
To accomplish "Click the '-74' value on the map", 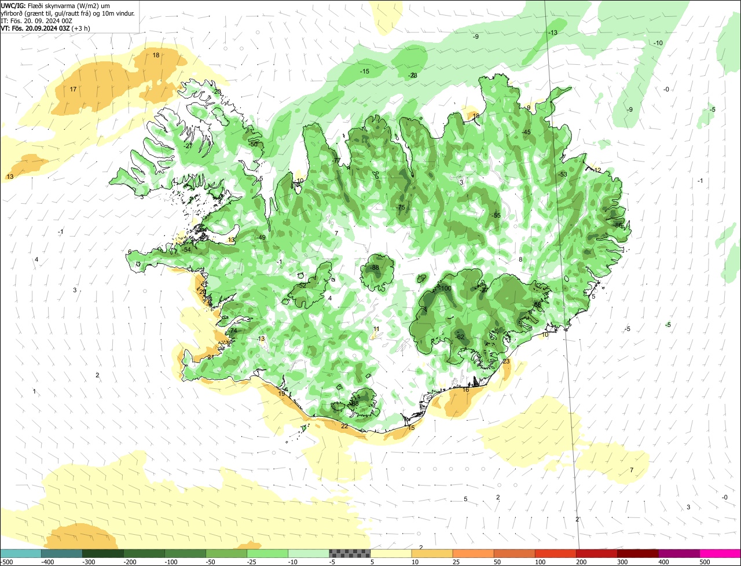I will click(x=233, y=330).
